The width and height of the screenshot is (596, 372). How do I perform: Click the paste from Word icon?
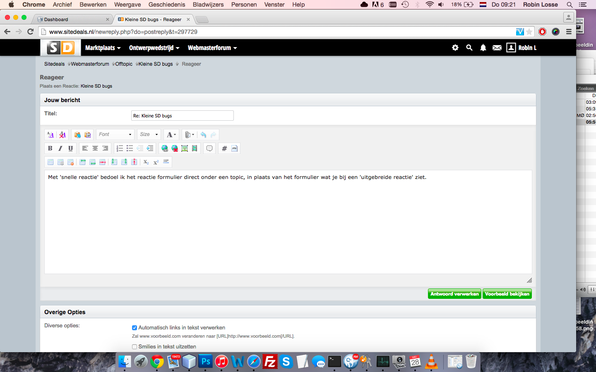(x=87, y=135)
